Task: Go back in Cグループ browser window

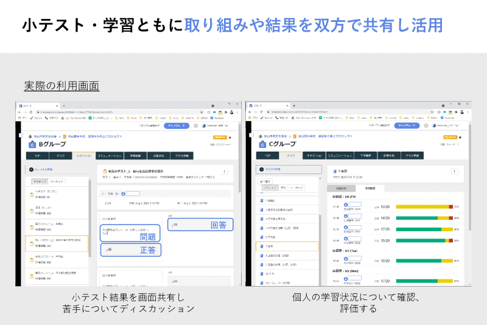Action: (250, 112)
